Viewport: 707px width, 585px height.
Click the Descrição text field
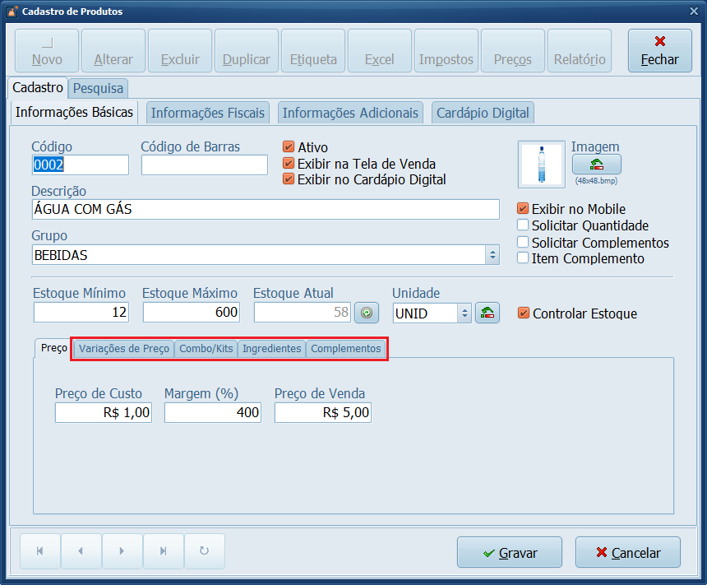(x=266, y=210)
